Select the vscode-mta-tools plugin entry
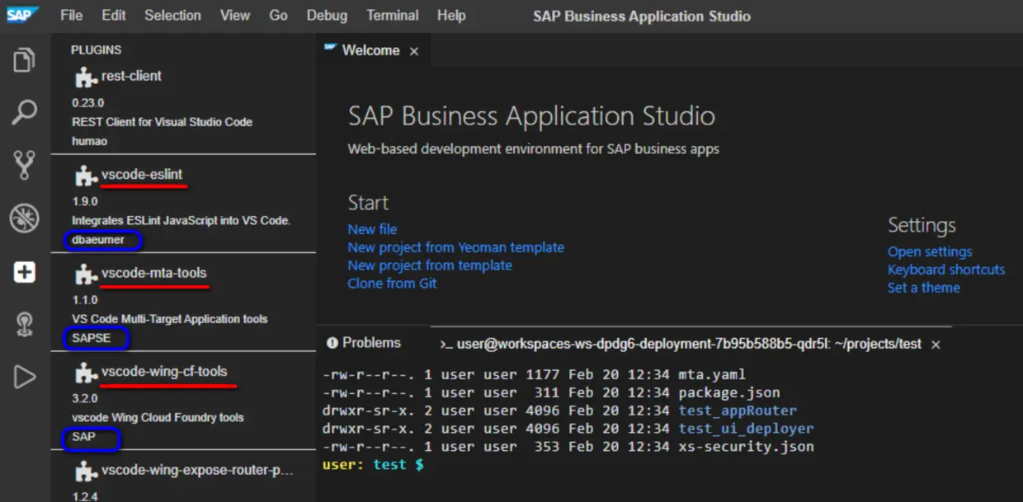The height and width of the screenshot is (502, 1023). (x=153, y=274)
